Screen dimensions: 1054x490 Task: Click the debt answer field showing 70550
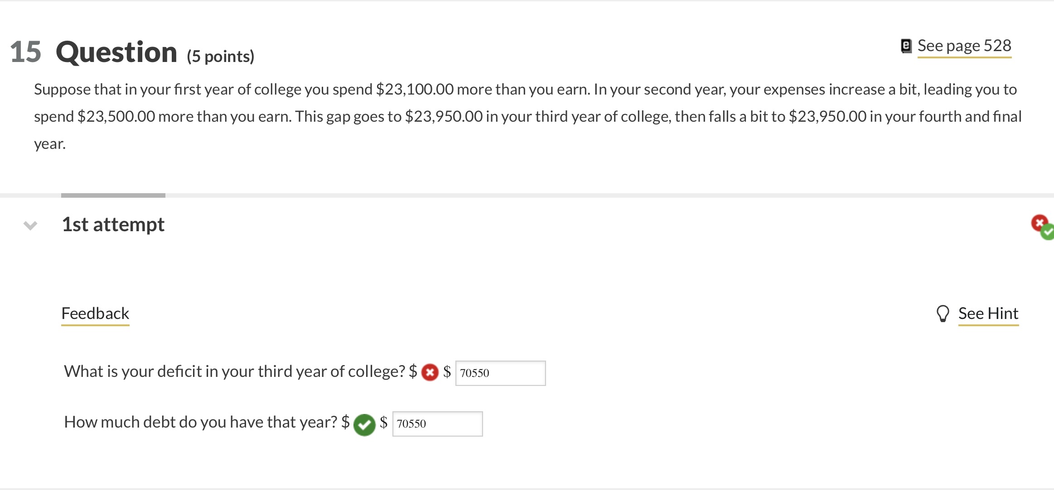coord(438,423)
